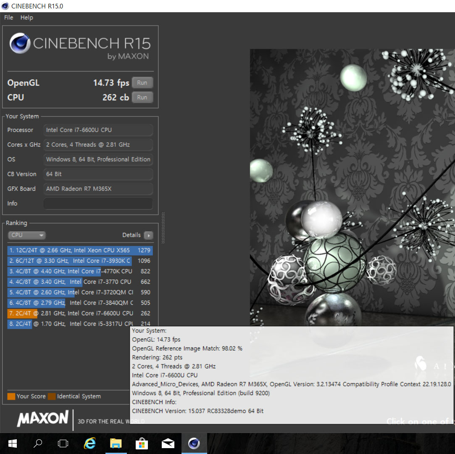Click the CINEBENCH Version line in tooltip
The width and height of the screenshot is (455, 454).
pyautogui.click(x=197, y=411)
